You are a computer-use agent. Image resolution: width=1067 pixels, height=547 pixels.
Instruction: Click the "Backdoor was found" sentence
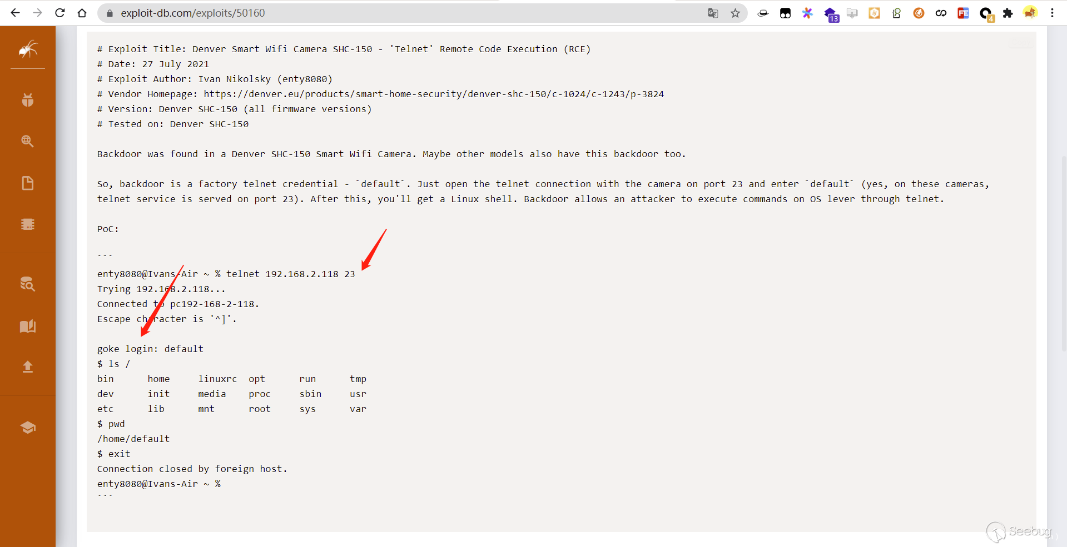[x=392, y=154]
